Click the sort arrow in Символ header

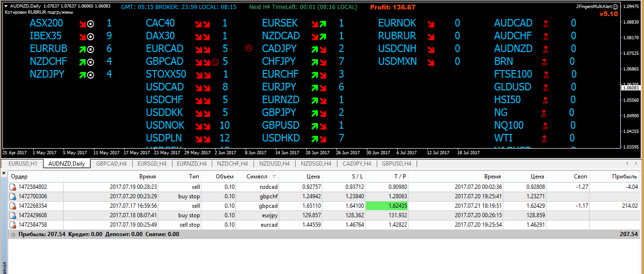(x=274, y=177)
